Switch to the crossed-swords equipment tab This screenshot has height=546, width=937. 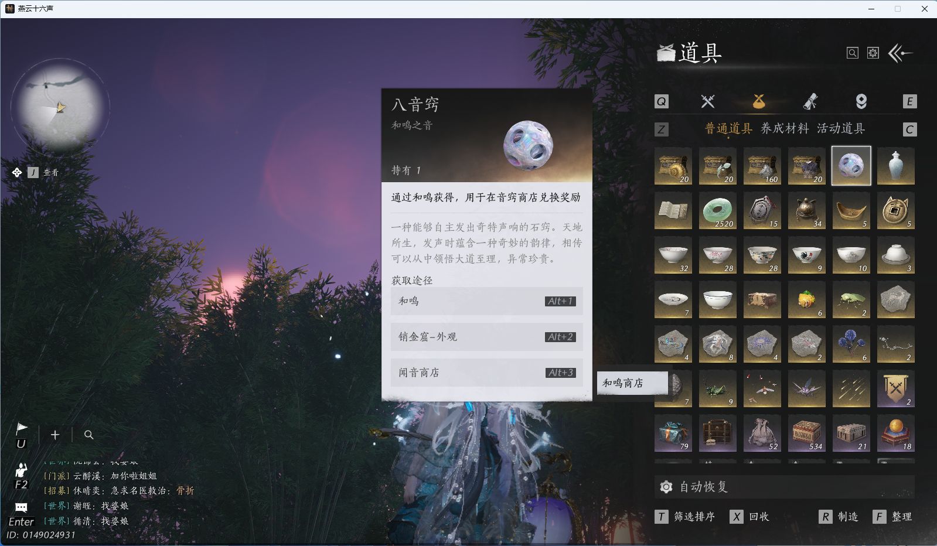pos(708,101)
